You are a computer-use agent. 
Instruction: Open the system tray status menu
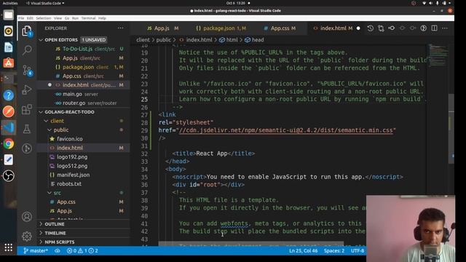point(436,3)
